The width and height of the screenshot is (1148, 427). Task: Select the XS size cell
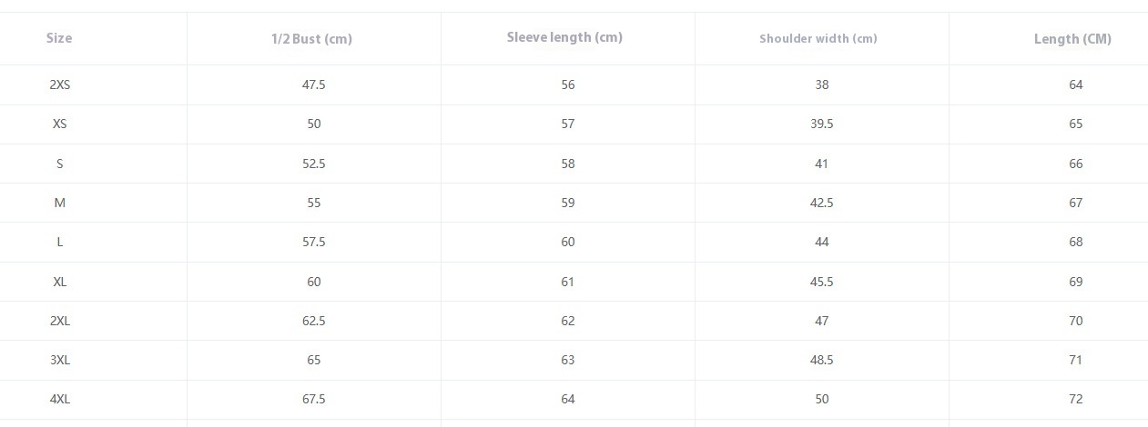(60, 124)
